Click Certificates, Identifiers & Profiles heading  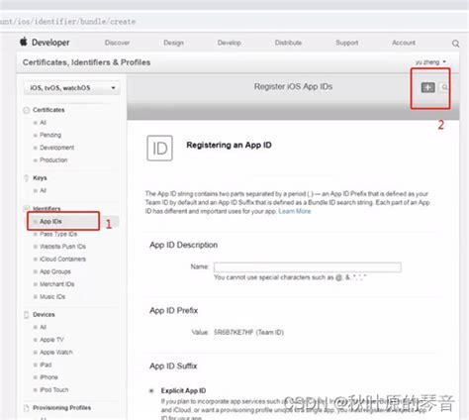point(86,62)
